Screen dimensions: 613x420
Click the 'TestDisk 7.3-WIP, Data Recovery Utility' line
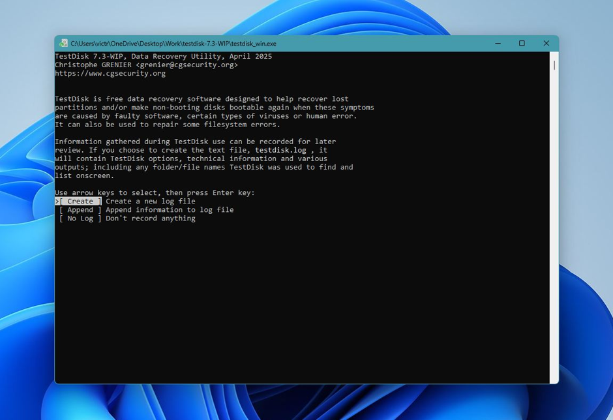(164, 56)
